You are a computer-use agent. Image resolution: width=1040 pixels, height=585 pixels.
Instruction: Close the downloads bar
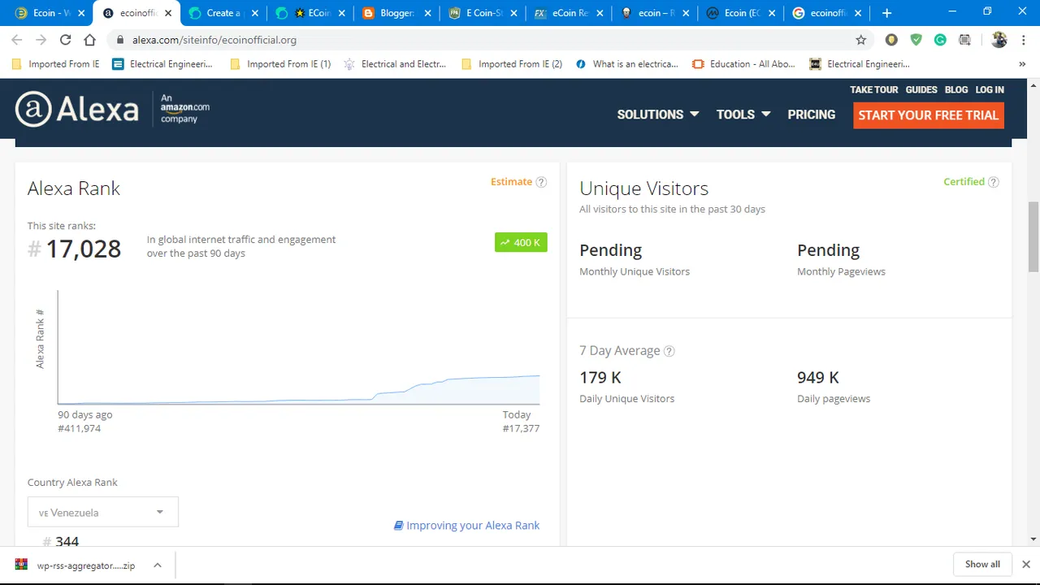point(1026,564)
